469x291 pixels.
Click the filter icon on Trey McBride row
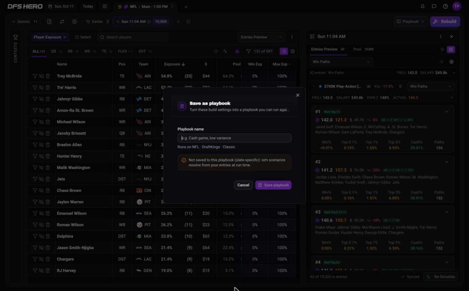[35, 76]
